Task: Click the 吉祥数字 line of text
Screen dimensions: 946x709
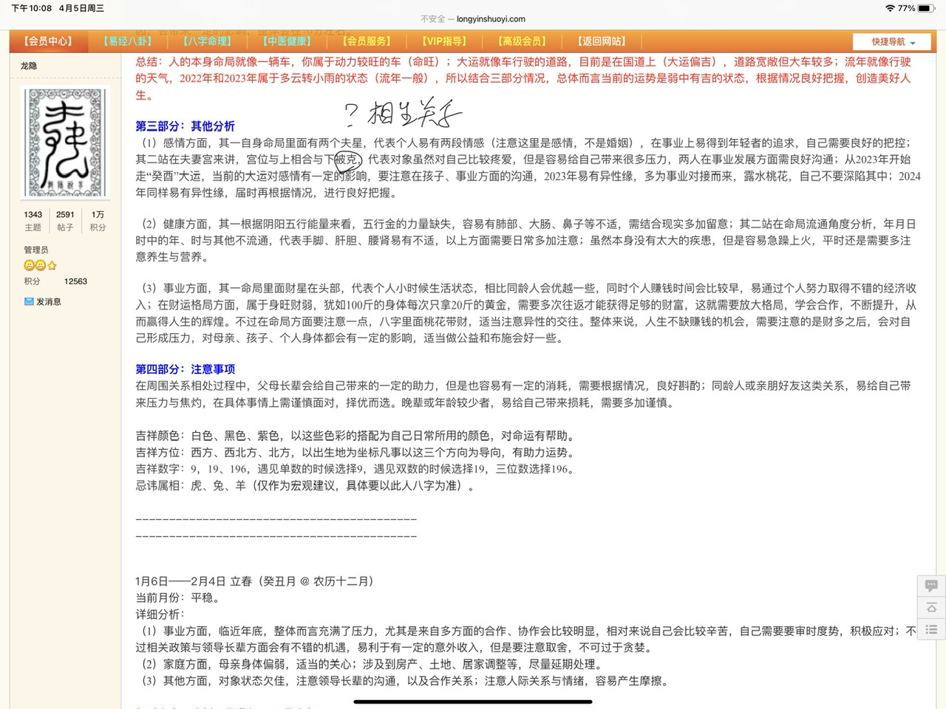Action: (355, 469)
